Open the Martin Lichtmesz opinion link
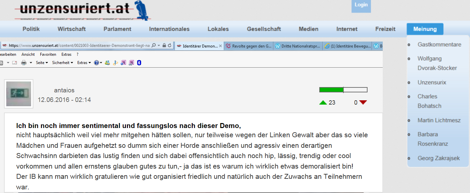Viewport: 470px width, 193px height. (439, 120)
